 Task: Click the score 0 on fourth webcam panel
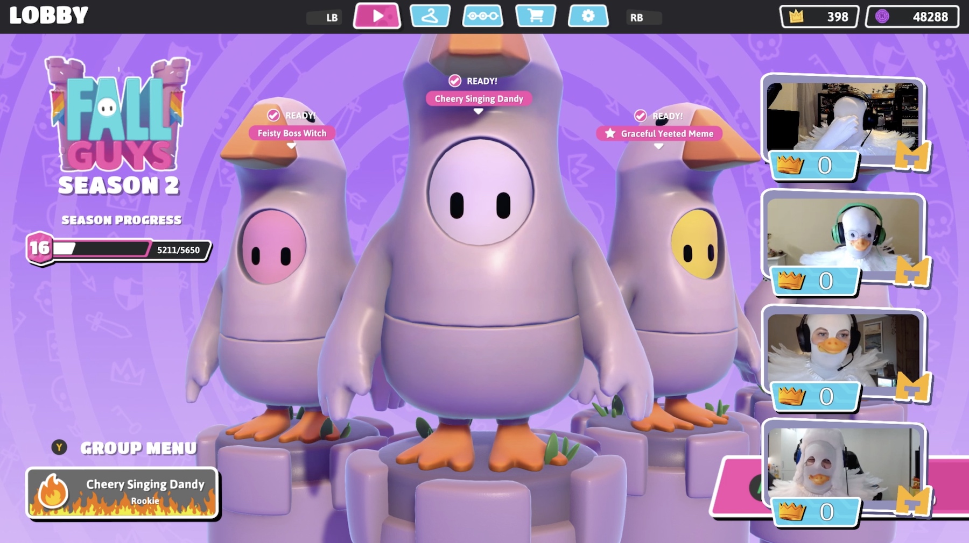tap(827, 512)
